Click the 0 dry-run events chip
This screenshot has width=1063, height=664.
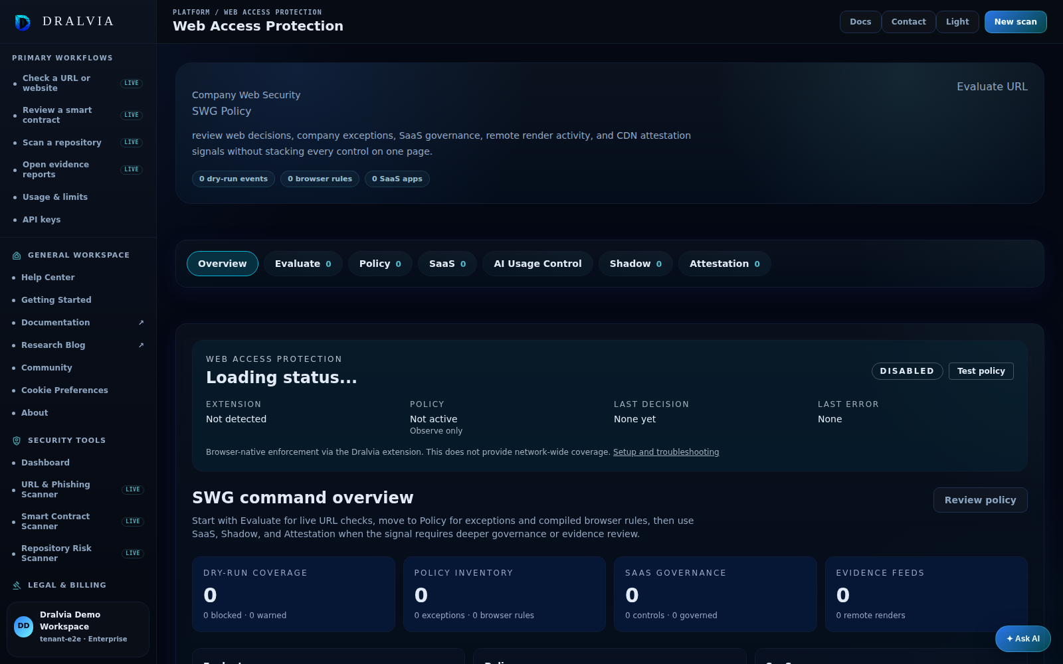pyautogui.click(x=233, y=179)
